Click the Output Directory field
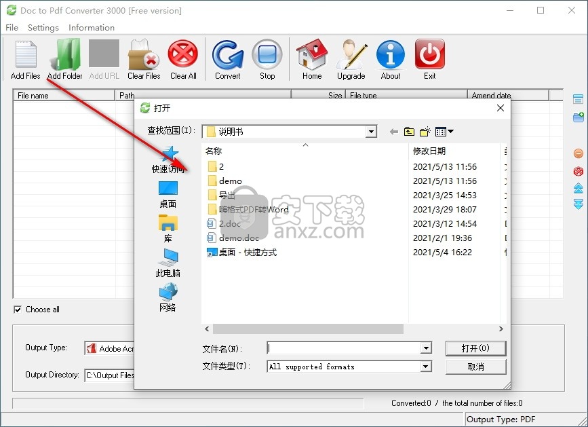The image size is (588, 427). [x=109, y=375]
